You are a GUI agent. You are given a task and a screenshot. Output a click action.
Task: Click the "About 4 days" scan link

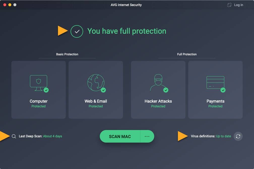[52, 136]
